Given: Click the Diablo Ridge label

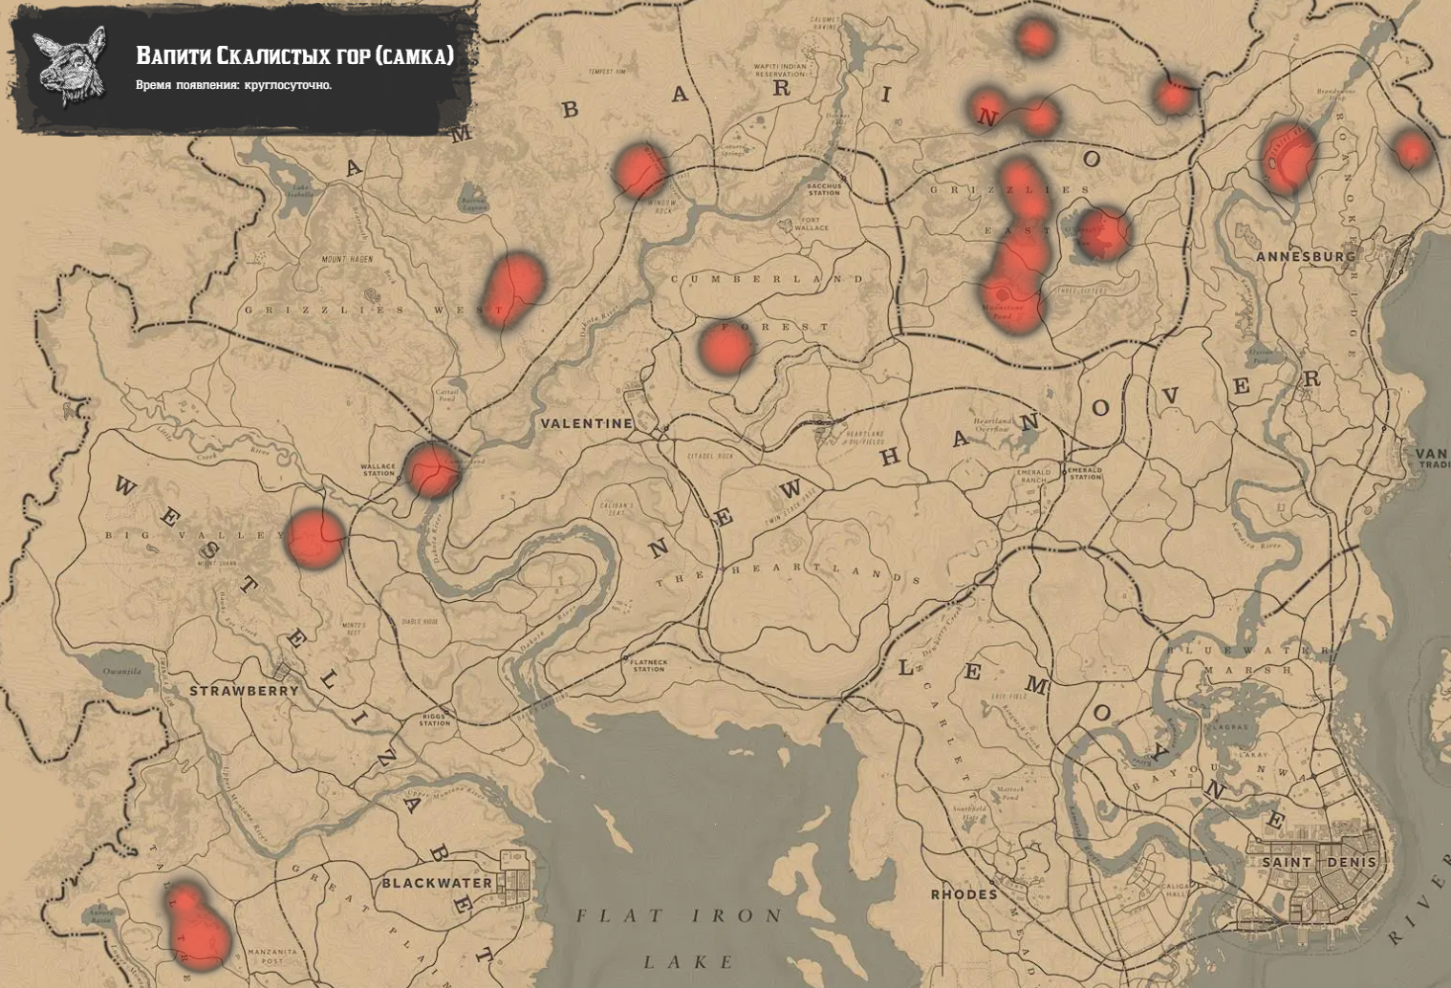Looking at the screenshot, I should [420, 621].
